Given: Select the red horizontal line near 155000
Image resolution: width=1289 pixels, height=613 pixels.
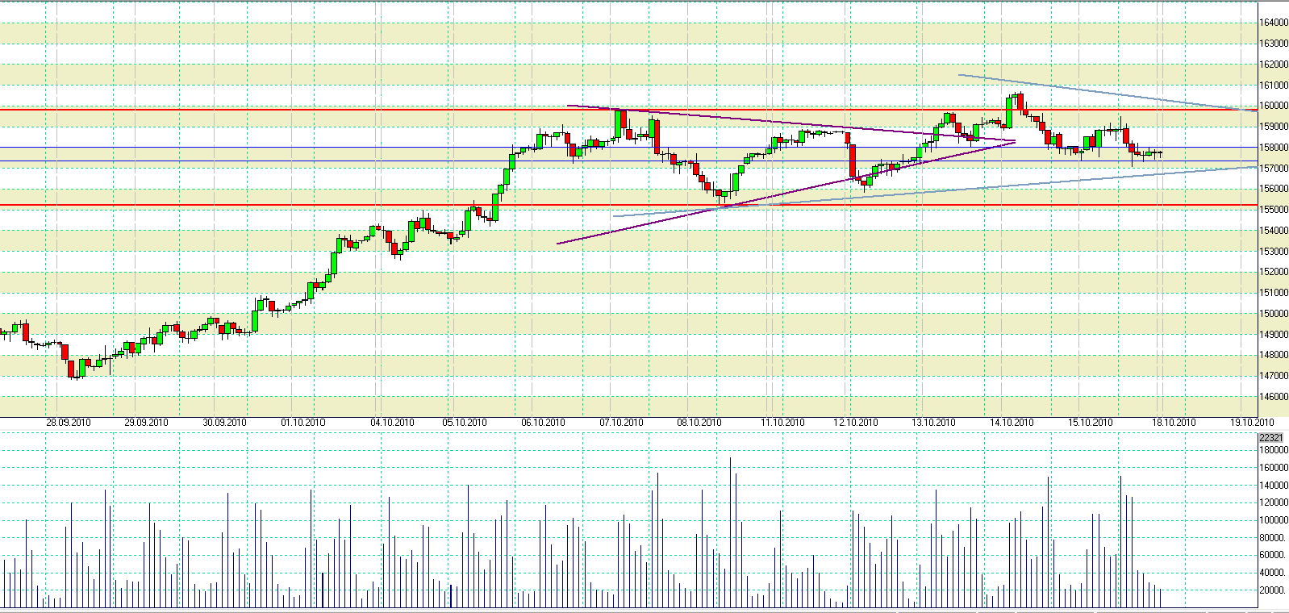Looking at the screenshot, I should pyautogui.click(x=629, y=206).
